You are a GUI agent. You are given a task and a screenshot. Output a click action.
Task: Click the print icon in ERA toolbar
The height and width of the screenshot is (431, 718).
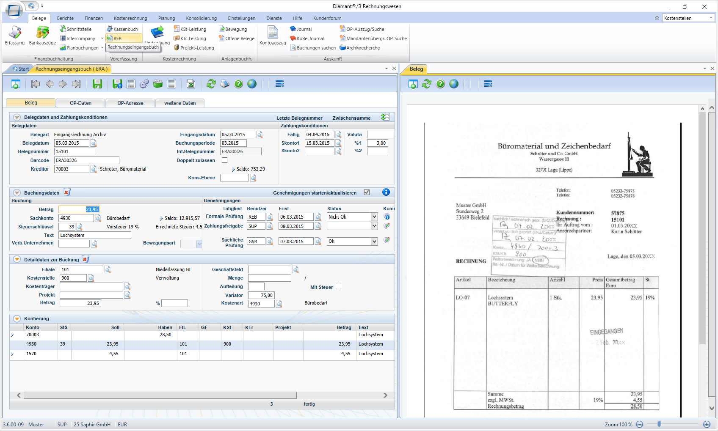coord(225,84)
